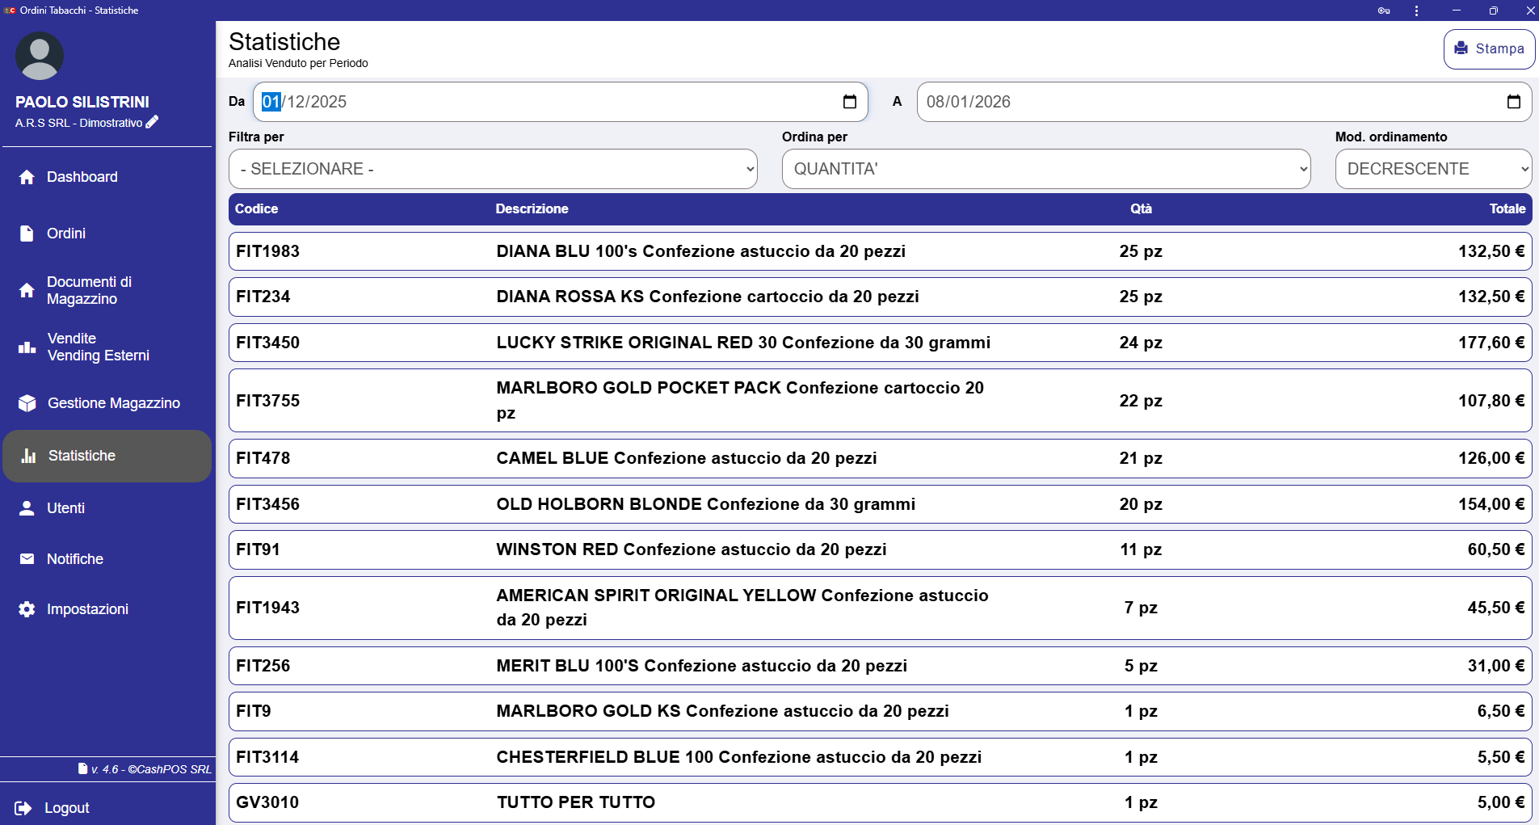Select the Utenti person icon
This screenshot has width=1539, height=825.
pyautogui.click(x=27, y=507)
